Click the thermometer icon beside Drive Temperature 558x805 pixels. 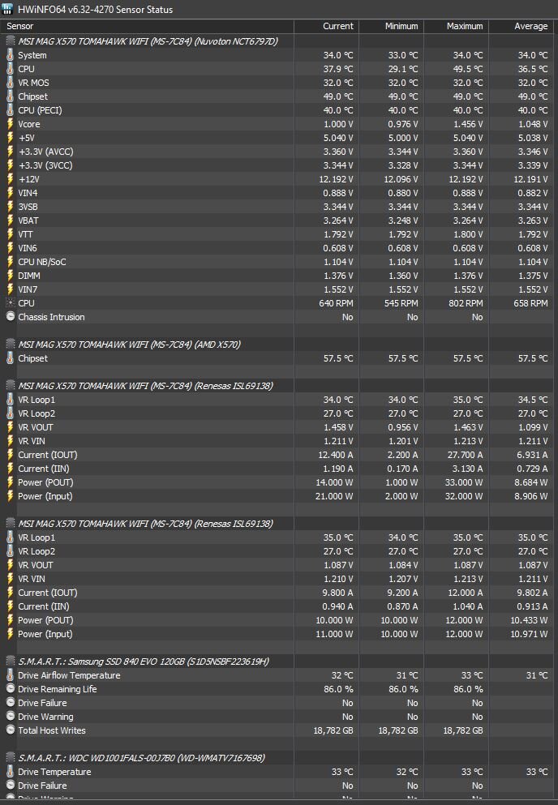click(x=10, y=772)
